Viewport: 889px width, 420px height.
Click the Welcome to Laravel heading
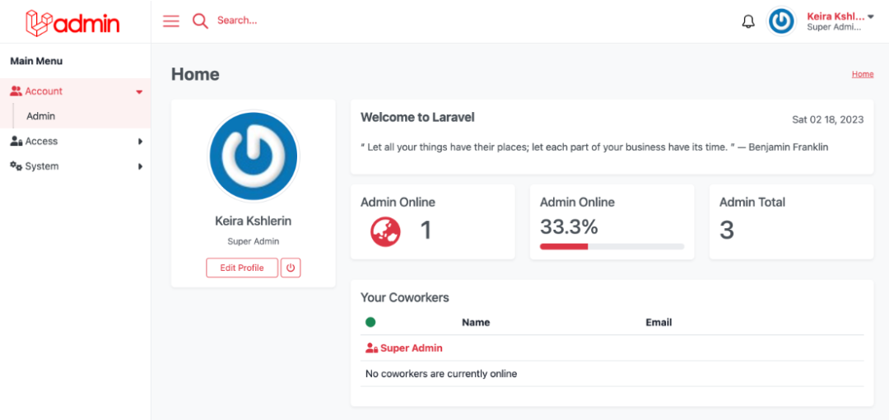[417, 118]
